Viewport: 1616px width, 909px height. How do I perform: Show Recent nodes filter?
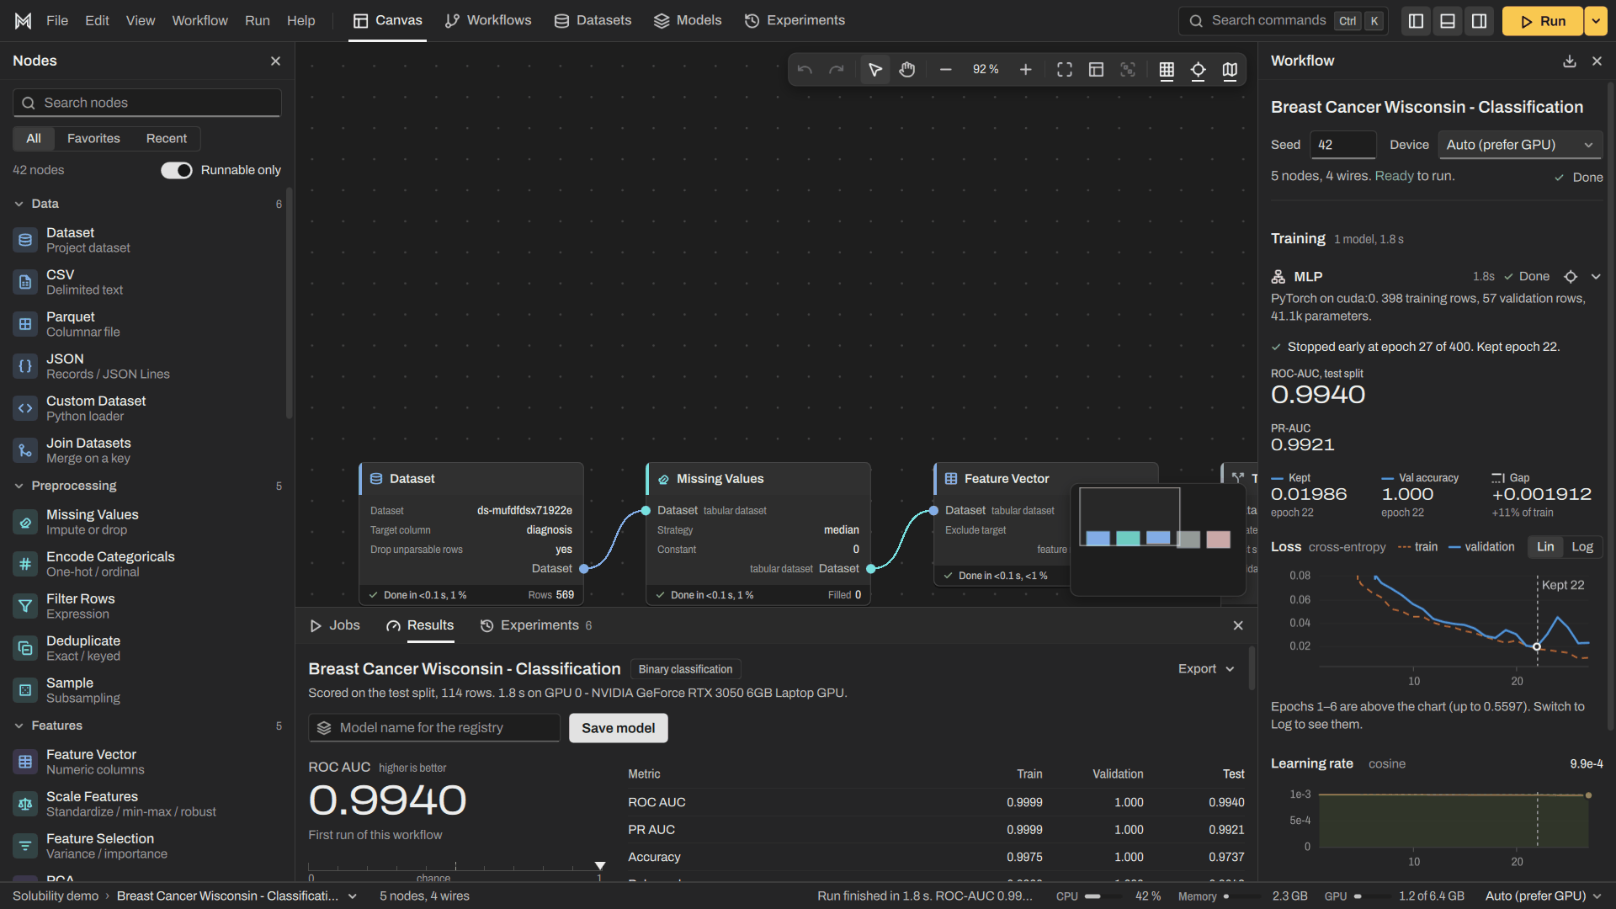[167, 138]
